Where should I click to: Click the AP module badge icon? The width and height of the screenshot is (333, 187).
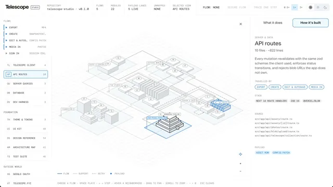(x=8, y=74)
